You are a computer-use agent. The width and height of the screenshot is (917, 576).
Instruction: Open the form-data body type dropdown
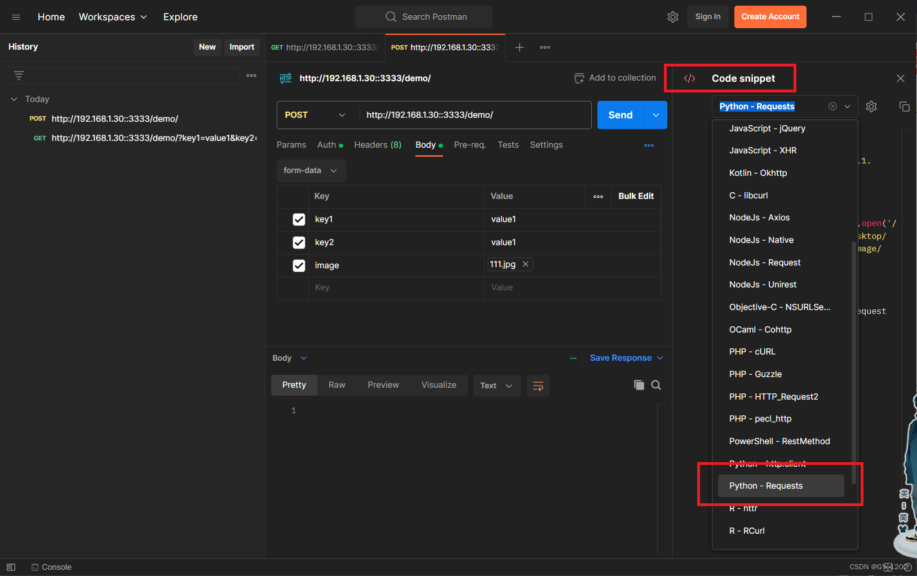coord(311,171)
